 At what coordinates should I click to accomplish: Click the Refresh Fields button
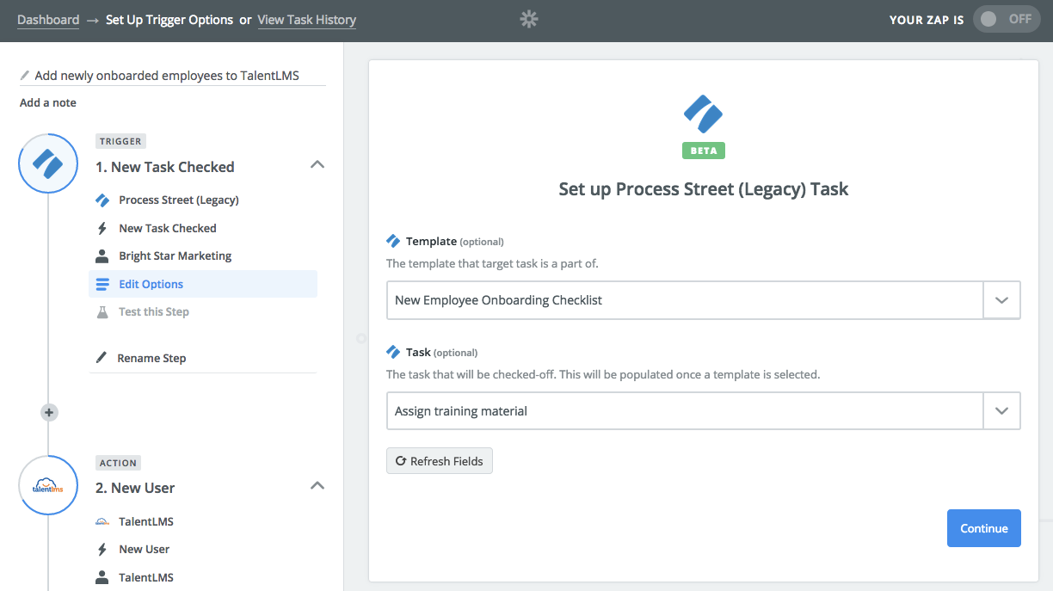pyautogui.click(x=440, y=461)
